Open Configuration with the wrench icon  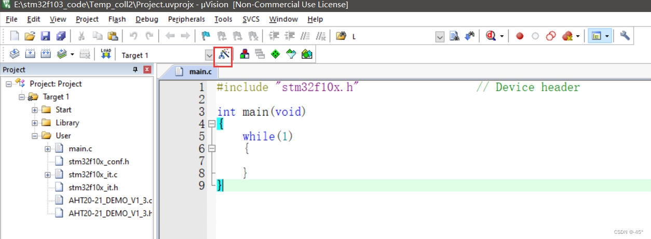625,36
